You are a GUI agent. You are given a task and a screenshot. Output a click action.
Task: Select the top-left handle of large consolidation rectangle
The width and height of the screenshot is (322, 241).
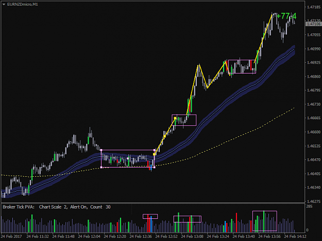click(x=101, y=150)
